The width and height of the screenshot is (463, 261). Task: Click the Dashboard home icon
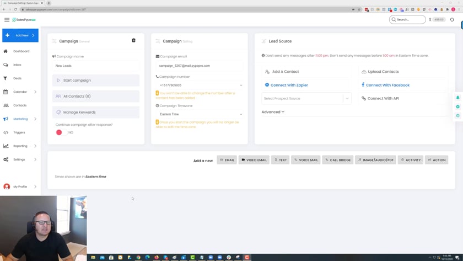(x=6, y=51)
